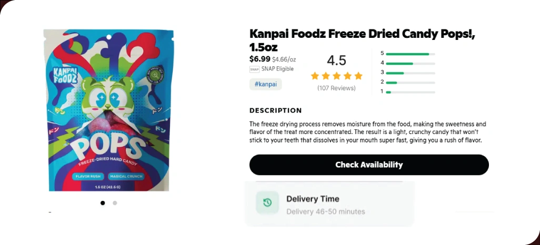Open the #kanpai tag
540x245 pixels.
[x=265, y=84]
